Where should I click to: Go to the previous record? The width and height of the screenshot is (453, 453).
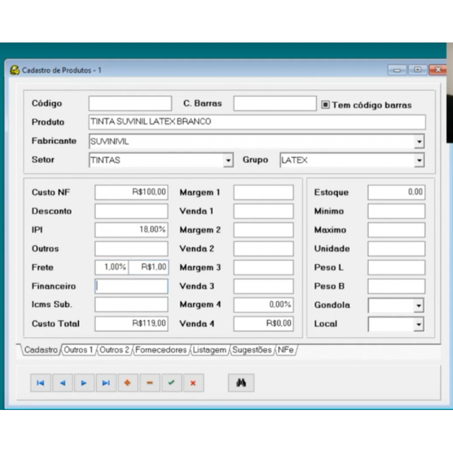[62, 383]
